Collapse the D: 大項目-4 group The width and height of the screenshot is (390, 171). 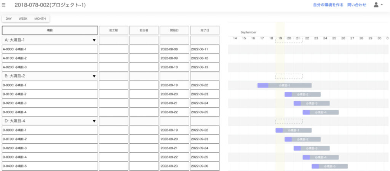[x=94, y=121]
